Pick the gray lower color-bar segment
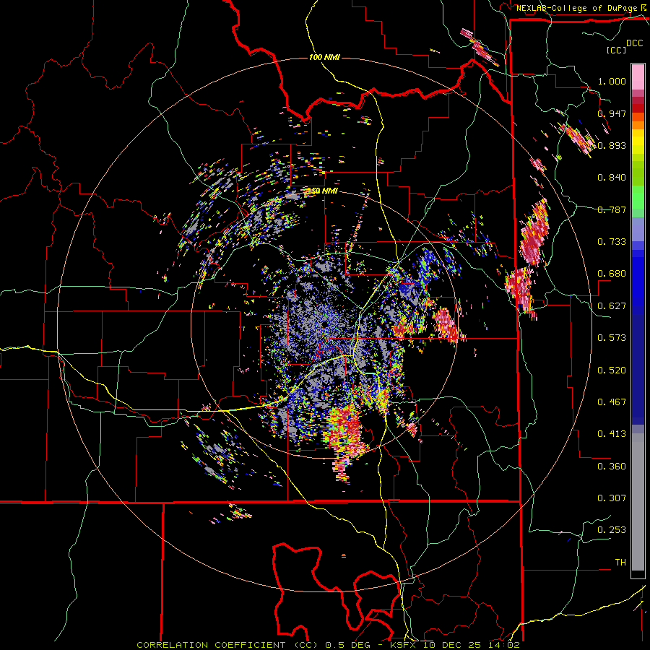The height and width of the screenshot is (650, 650). (638, 502)
